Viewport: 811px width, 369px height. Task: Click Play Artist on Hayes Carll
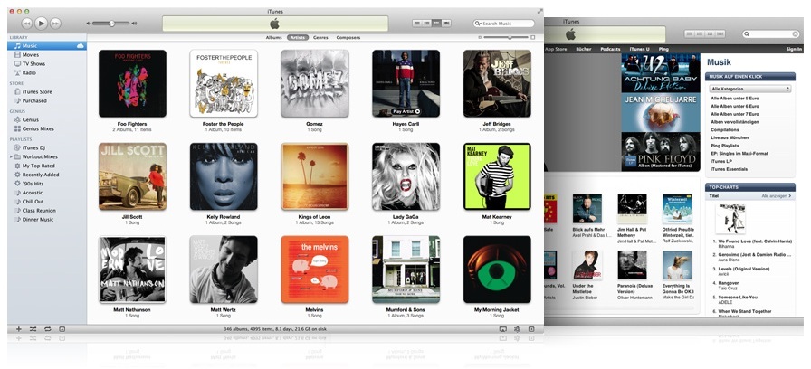(x=406, y=111)
